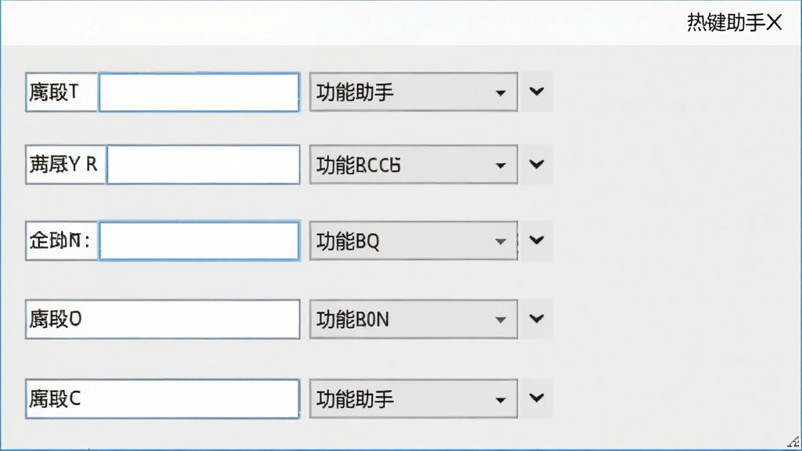Focus the hotkey input in third row
This screenshot has width=802, height=451.
coord(199,241)
